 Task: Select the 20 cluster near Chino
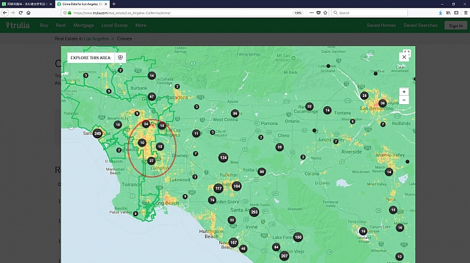279,147
